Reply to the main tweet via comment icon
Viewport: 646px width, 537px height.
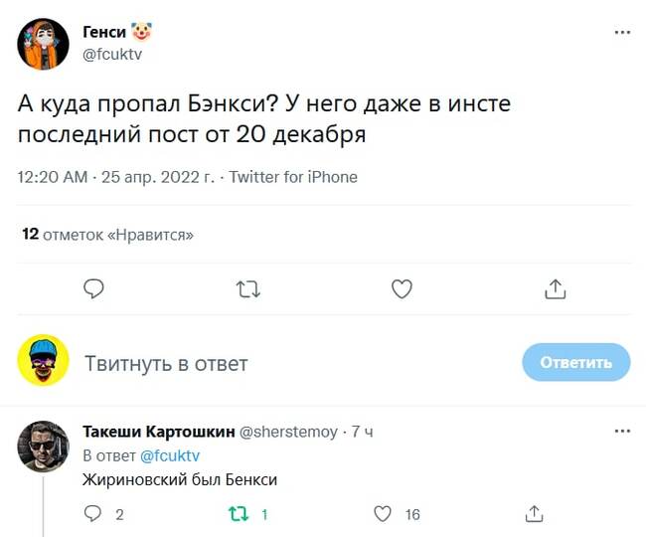click(x=94, y=289)
